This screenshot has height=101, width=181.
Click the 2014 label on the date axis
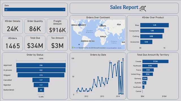(118, 96)
